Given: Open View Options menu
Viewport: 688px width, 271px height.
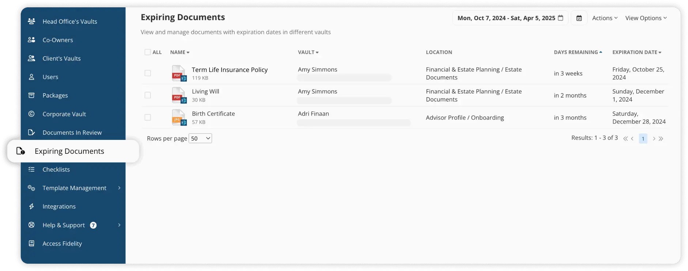Looking at the screenshot, I should tap(646, 18).
